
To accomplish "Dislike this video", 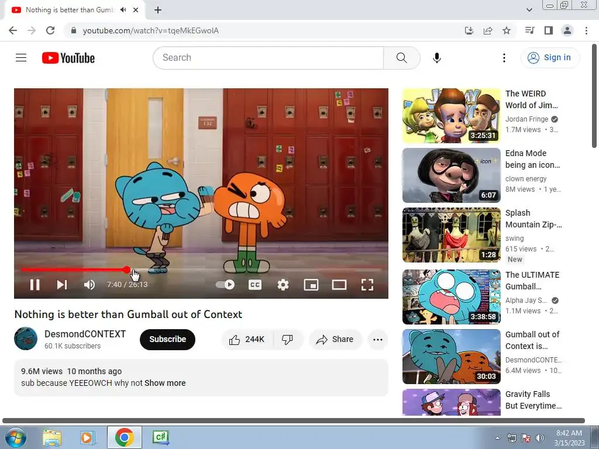I will click(x=288, y=340).
